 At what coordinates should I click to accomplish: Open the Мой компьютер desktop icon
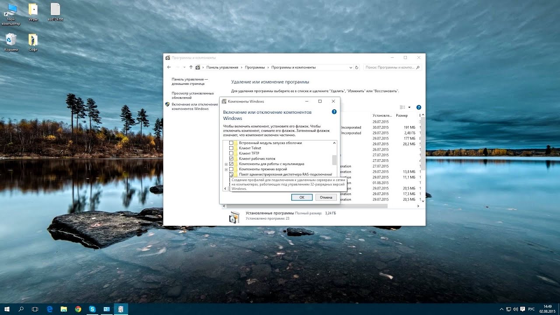coord(11,14)
